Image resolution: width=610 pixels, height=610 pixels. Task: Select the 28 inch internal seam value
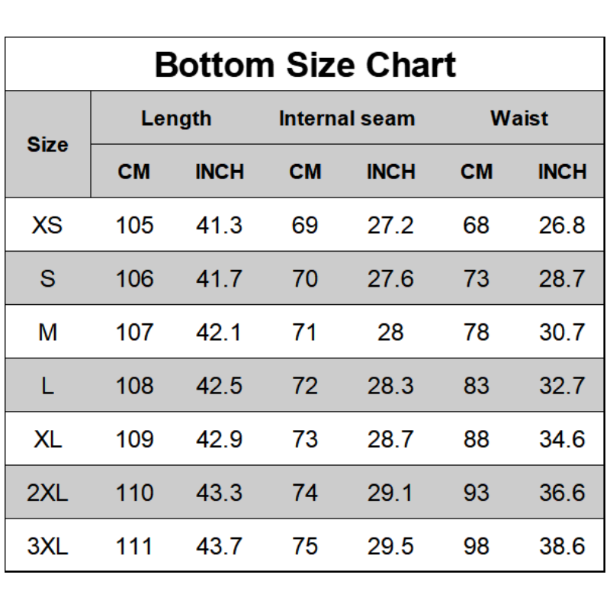(390, 332)
